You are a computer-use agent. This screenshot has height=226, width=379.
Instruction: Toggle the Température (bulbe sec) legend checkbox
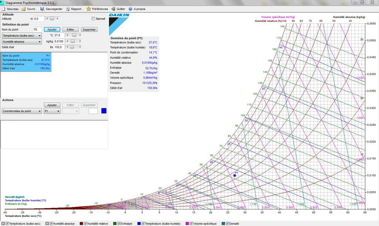7,223
